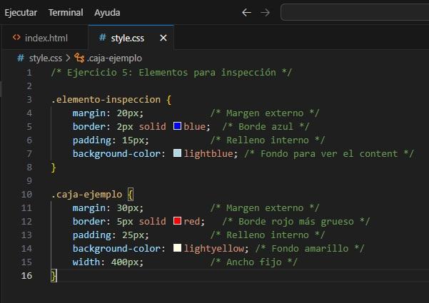Open the lightyellow color swatch picker
Screen dimensions: 429x303
177,248
